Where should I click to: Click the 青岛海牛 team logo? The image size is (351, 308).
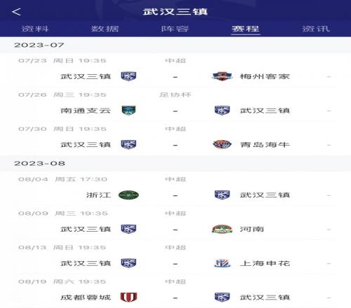coord(222,144)
